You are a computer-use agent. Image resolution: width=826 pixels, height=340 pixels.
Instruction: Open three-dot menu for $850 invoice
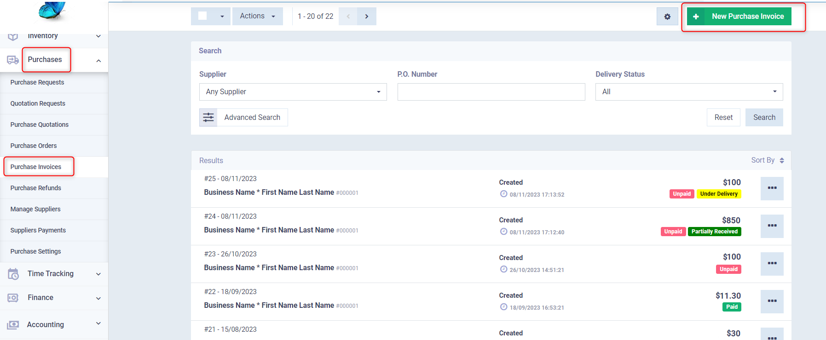click(x=772, y=226)
